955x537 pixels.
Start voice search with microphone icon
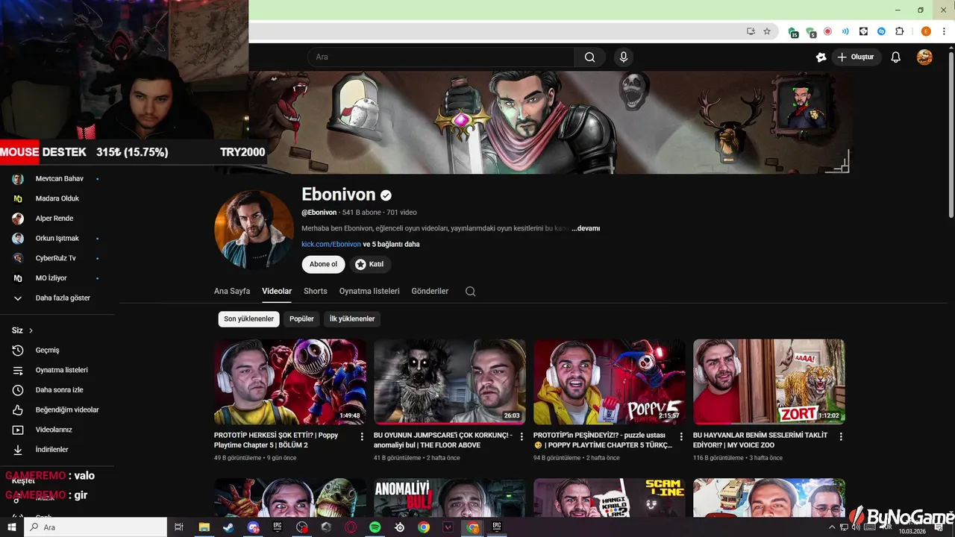[624, 57]
